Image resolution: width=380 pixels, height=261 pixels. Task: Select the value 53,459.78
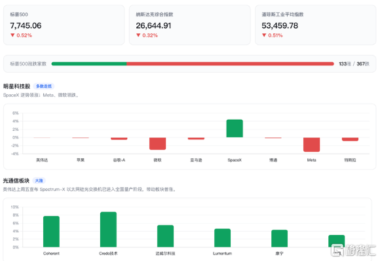point(280,26)
